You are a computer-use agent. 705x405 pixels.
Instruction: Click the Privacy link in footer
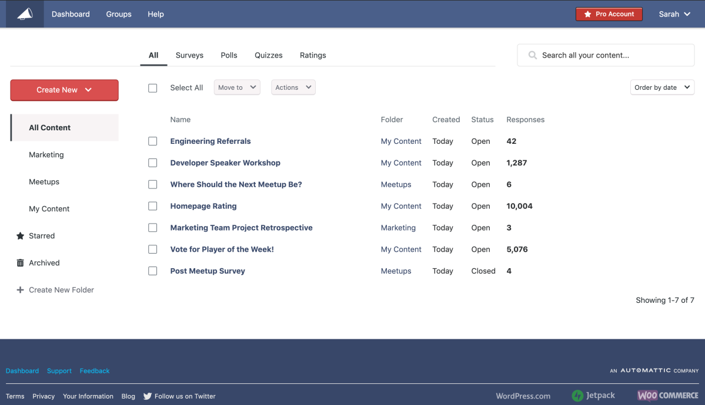click(x=44, y=396)
